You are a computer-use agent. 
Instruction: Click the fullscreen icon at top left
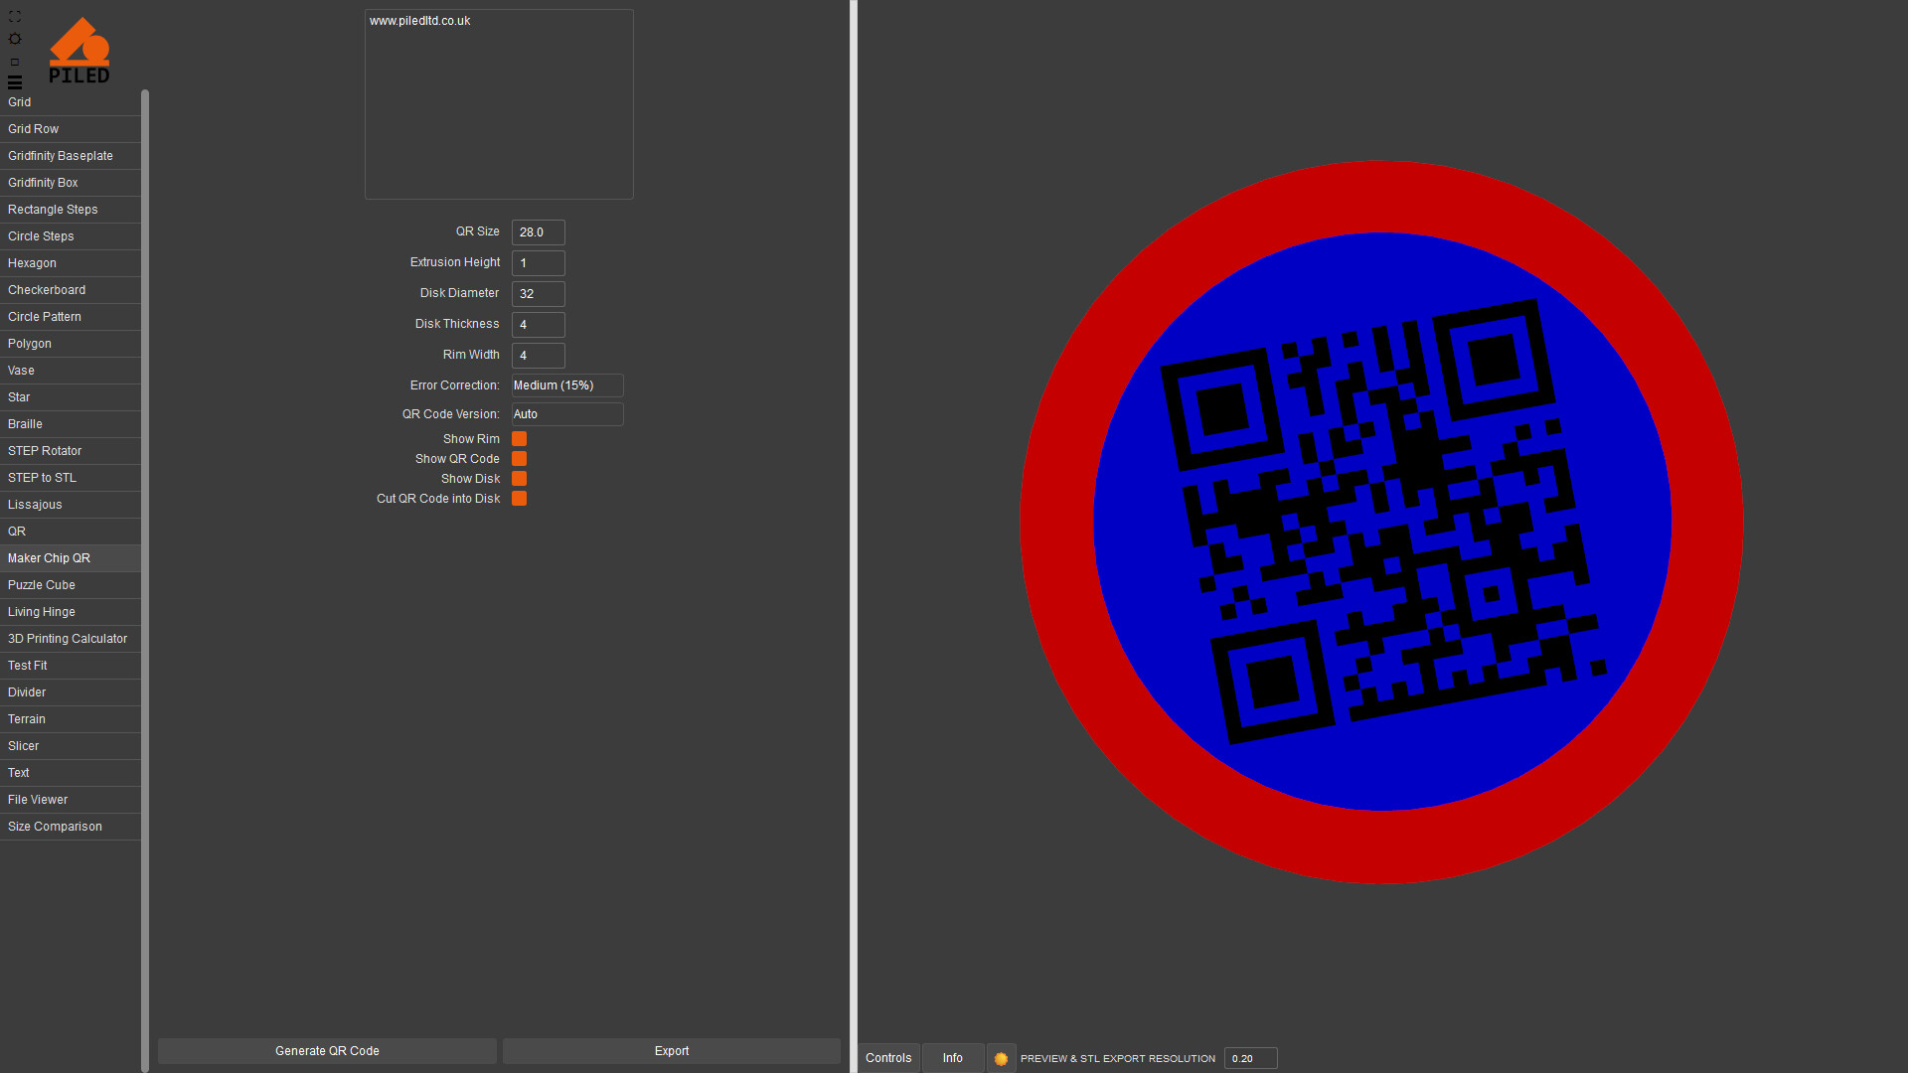(15, 17)
